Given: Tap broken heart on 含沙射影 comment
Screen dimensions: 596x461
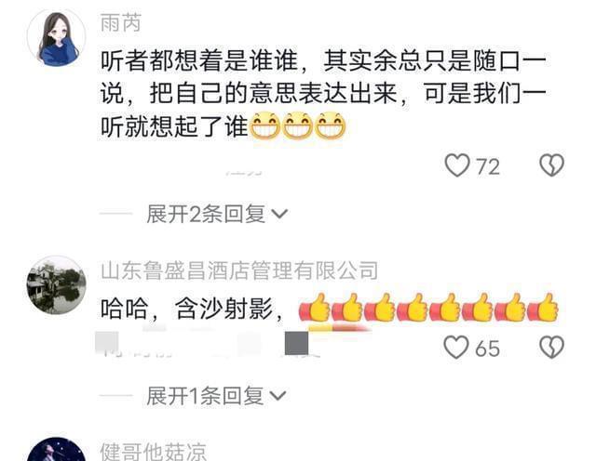Looking at the screenshot, I should pos(551,348).
